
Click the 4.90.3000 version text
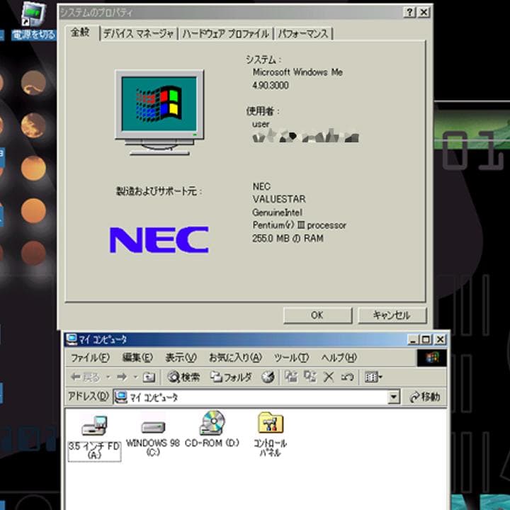(x=271, y=86)
